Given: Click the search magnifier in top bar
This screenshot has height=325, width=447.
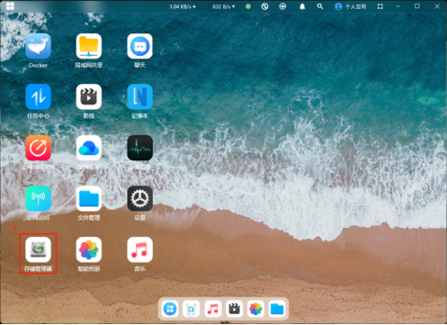Looking at the screenshot, I should [x=320, y=6].
